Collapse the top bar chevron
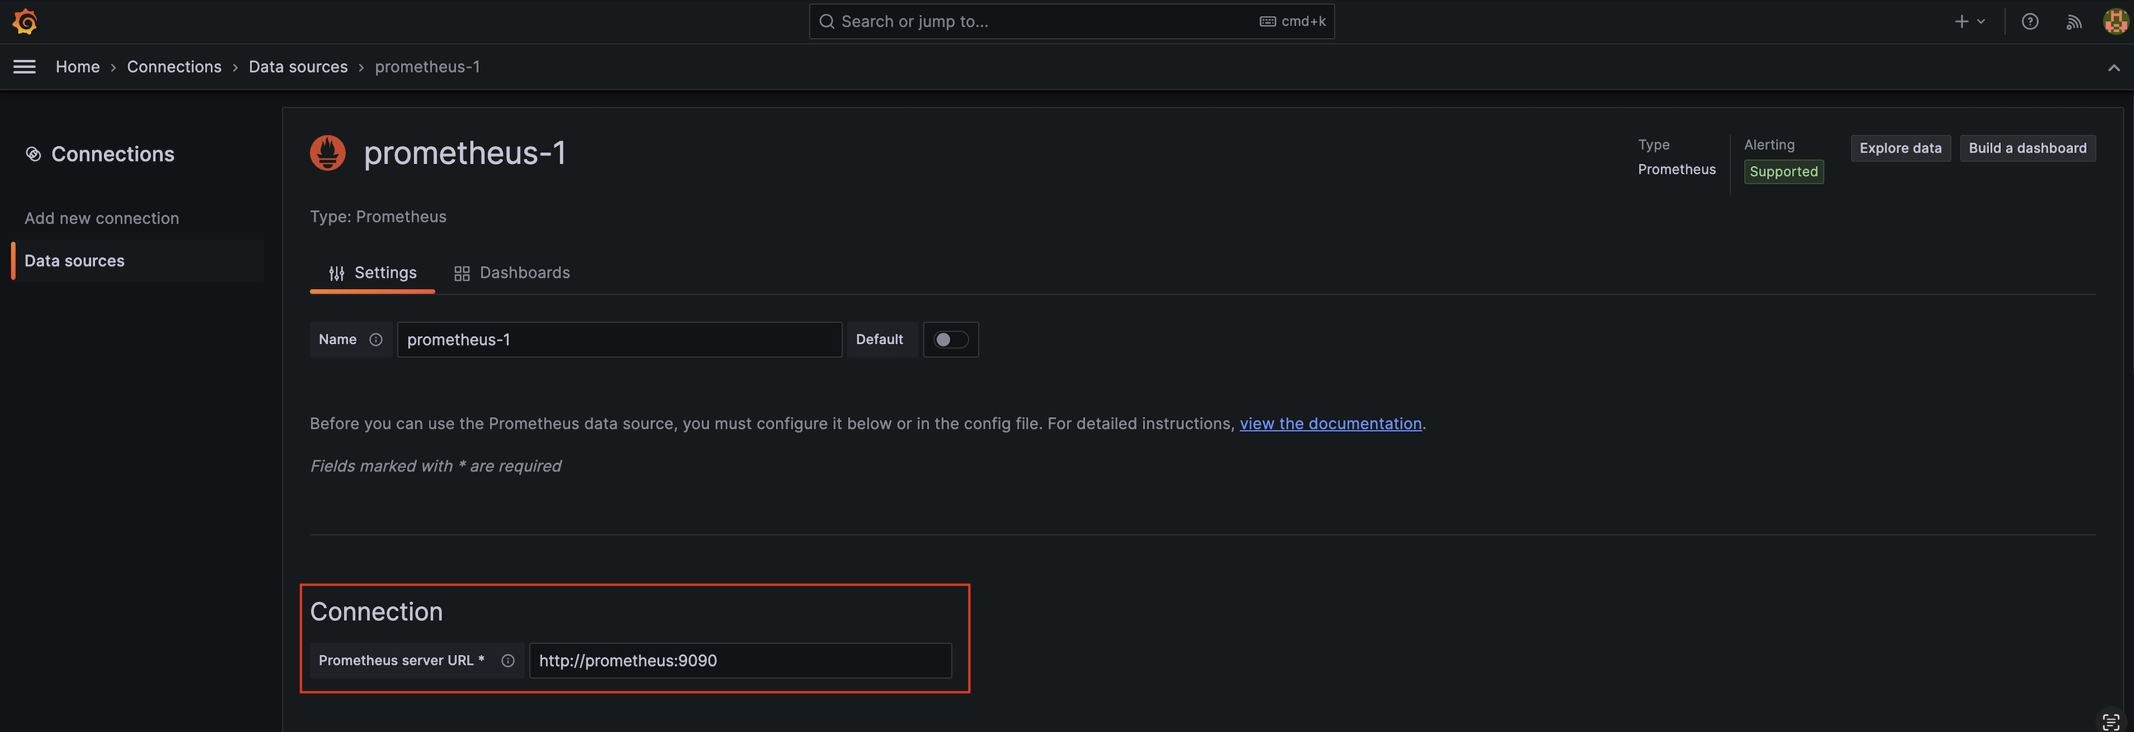Image resolution: width=2134 pixels, height=732 pixels. 2113,68
